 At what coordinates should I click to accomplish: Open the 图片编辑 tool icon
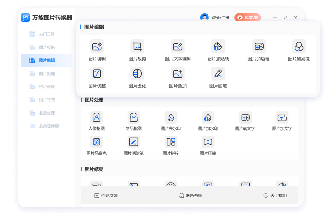(97, 47)
